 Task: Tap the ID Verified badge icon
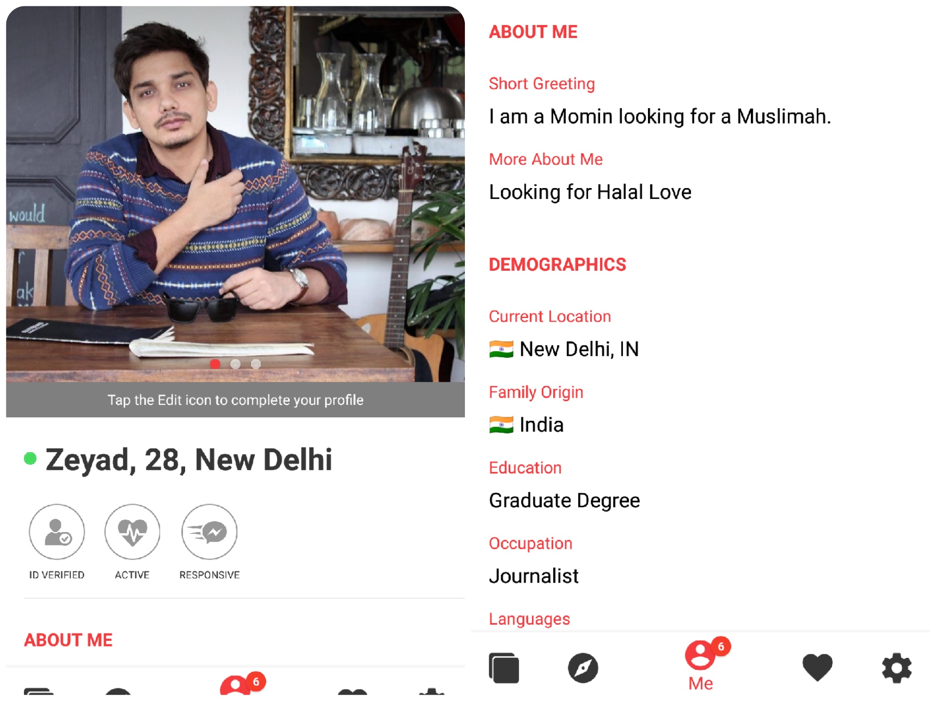pyautogui.click(x=57, y=532)
